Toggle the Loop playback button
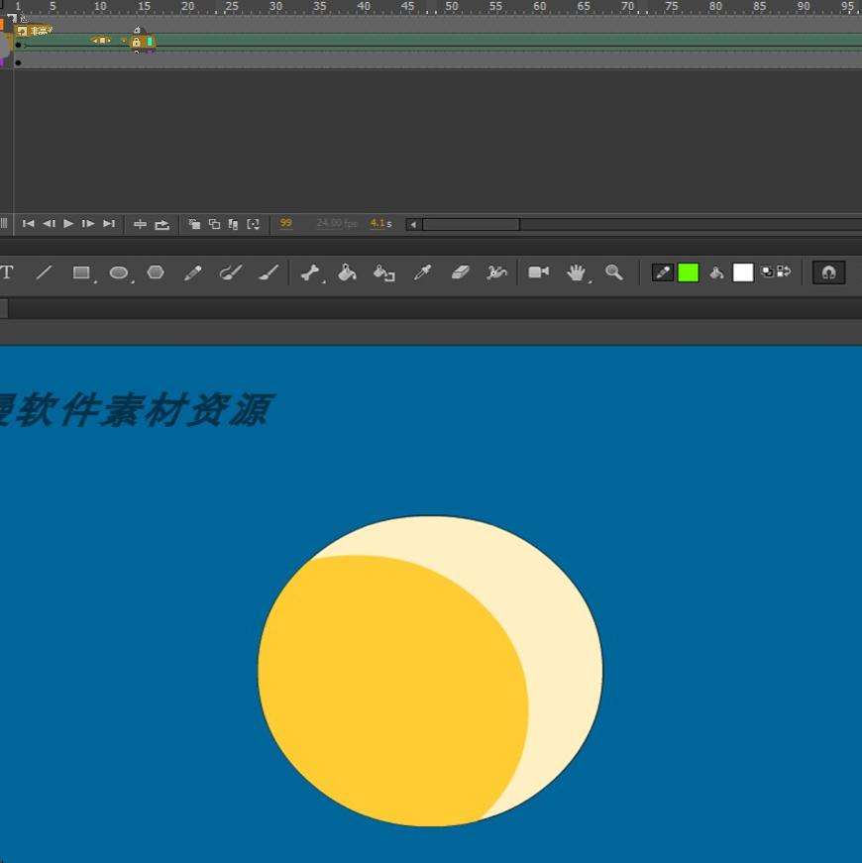Screen dimensions: 862x863 [x=162, y=225]
